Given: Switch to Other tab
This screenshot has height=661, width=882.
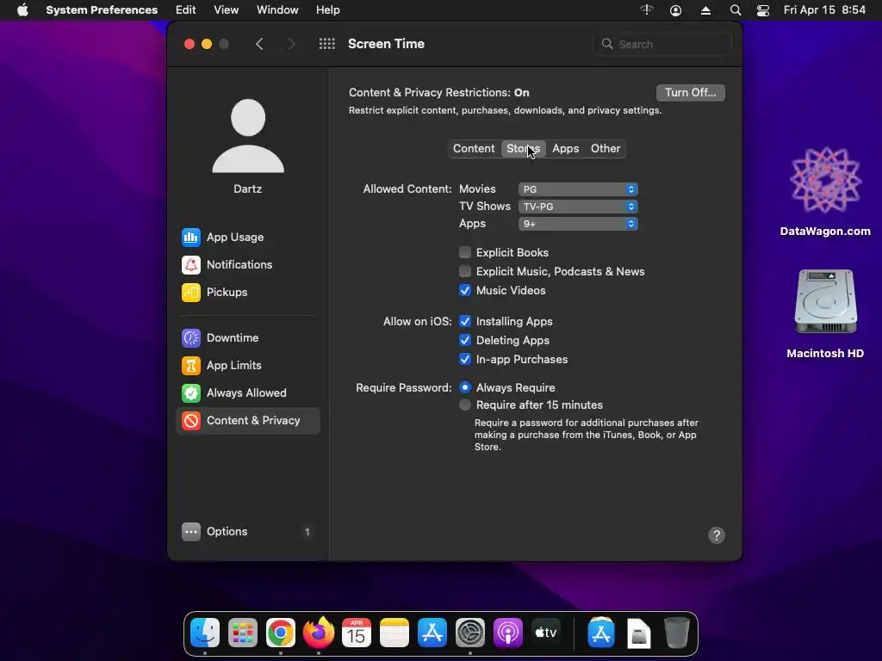Looking at the screenshot, I should click(x=606, y=149).
